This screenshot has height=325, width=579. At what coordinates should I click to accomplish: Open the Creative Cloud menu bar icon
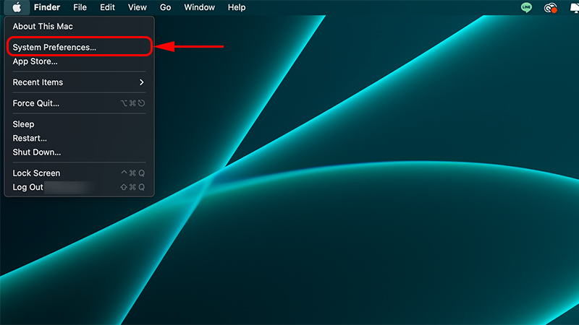550,8
